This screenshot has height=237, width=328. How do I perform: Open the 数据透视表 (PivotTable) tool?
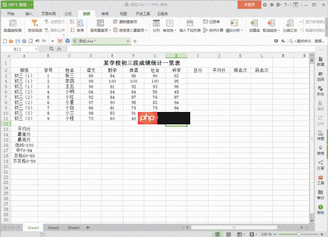click(x=12, y=26)
